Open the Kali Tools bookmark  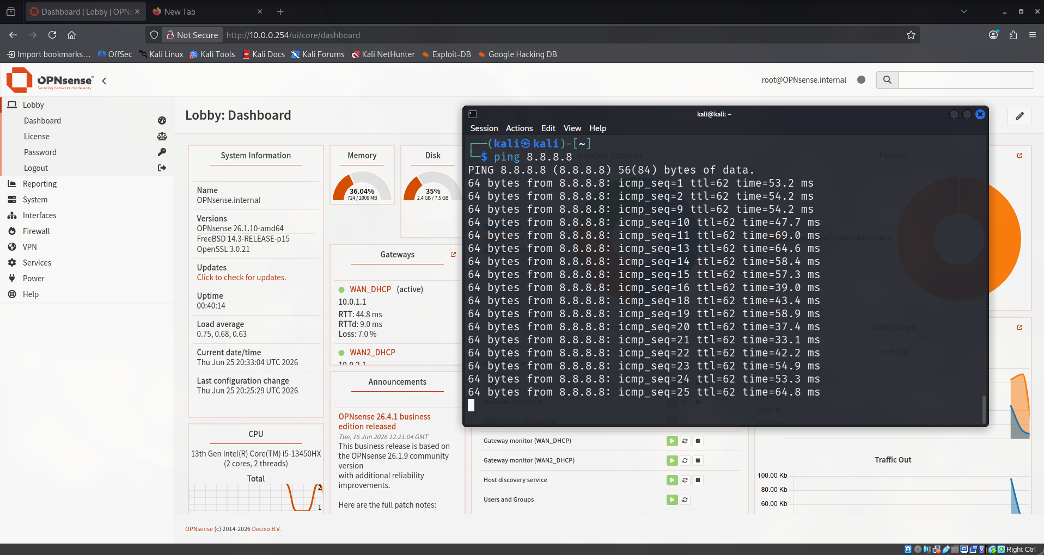pyautogui.click(x=212, y=54)
